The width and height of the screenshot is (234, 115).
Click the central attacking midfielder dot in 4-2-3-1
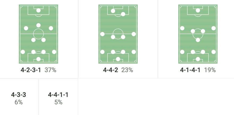point(38,25)
